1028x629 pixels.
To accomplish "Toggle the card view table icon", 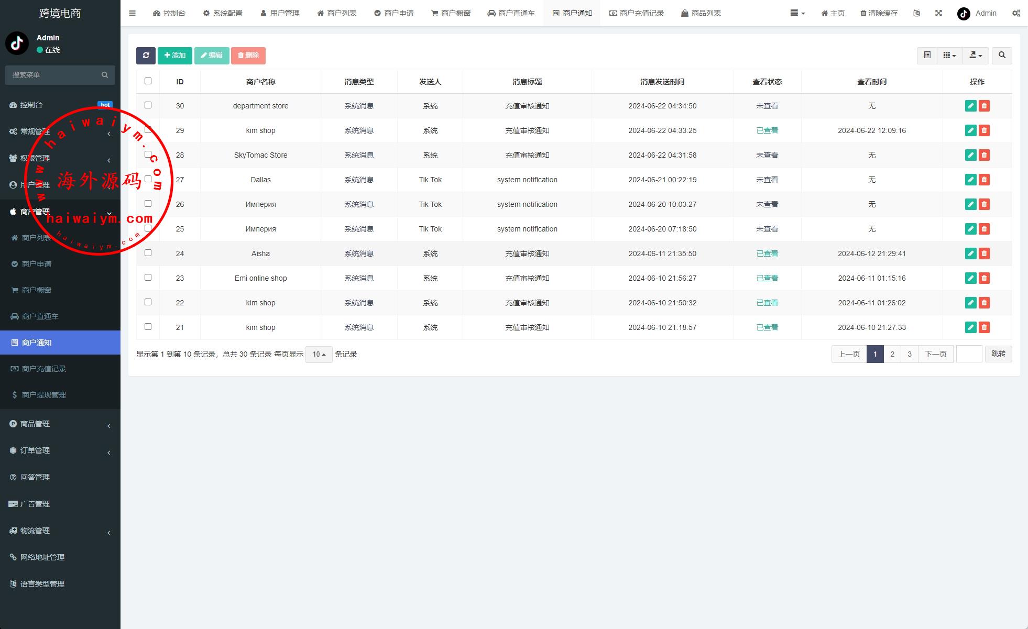I will pos(927,56).
